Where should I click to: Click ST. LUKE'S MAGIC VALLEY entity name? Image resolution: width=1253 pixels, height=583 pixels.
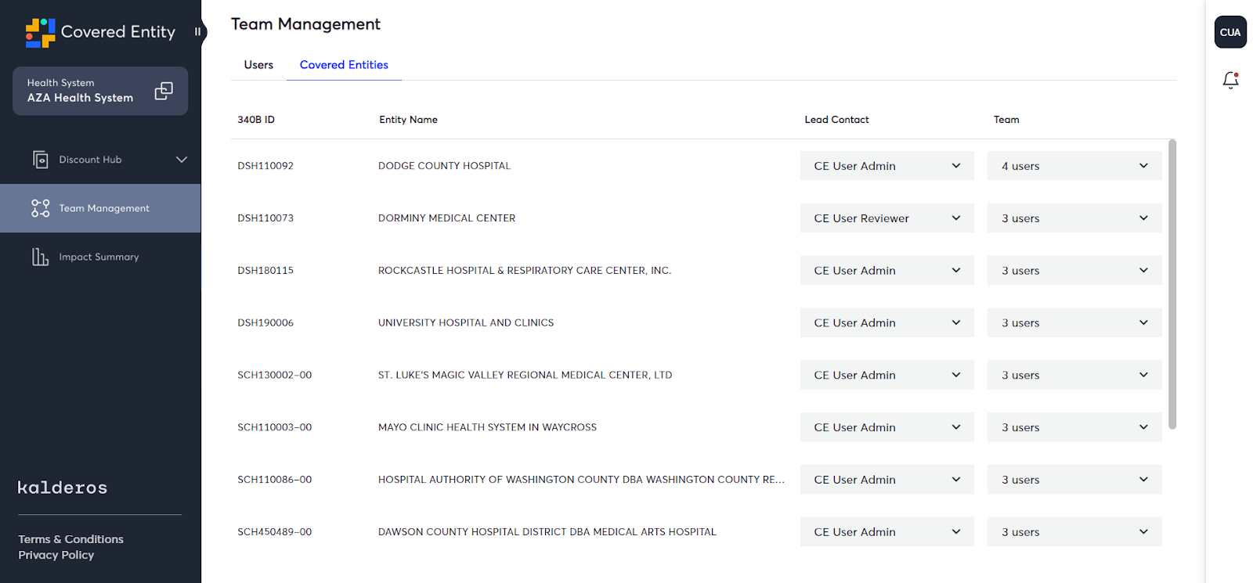pyautogui.click(x=525, y=375)
